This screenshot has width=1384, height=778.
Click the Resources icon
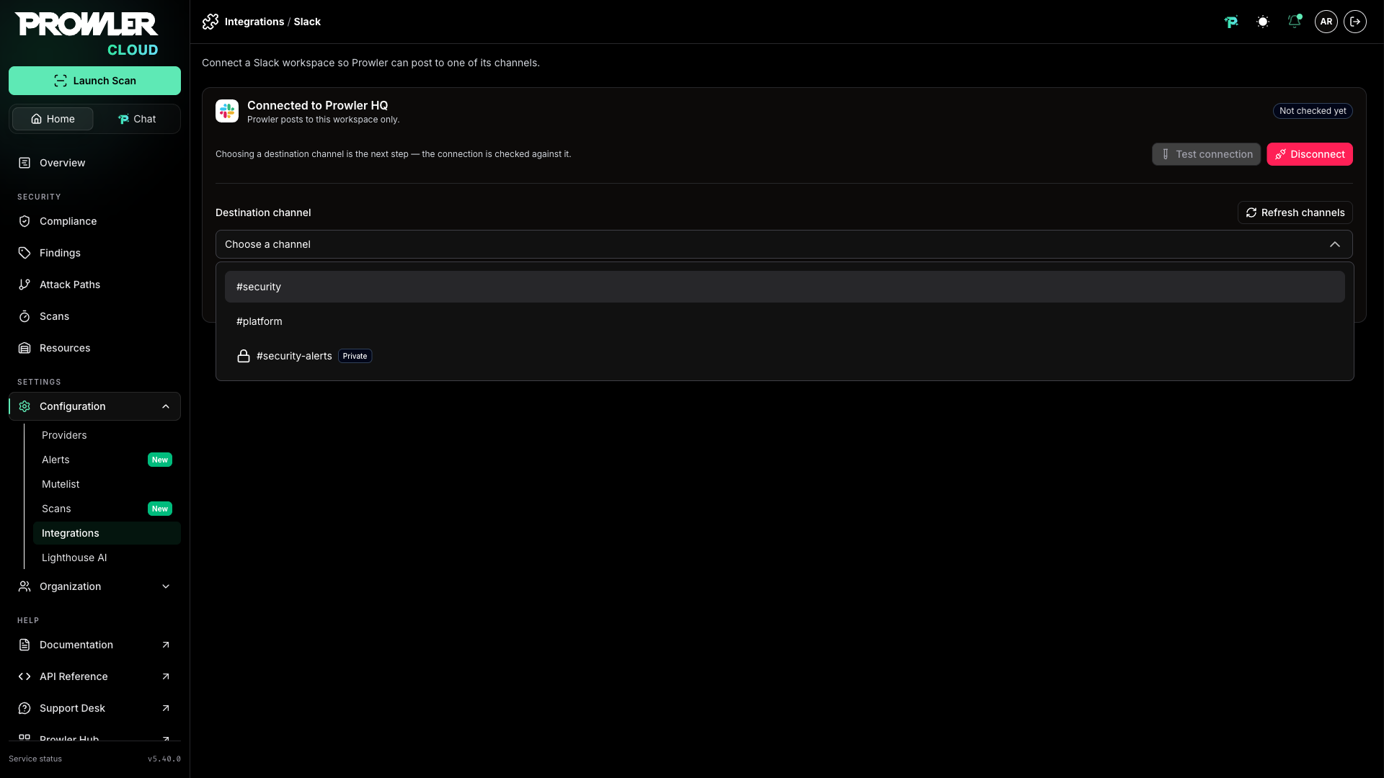click(x=25, y=348)
